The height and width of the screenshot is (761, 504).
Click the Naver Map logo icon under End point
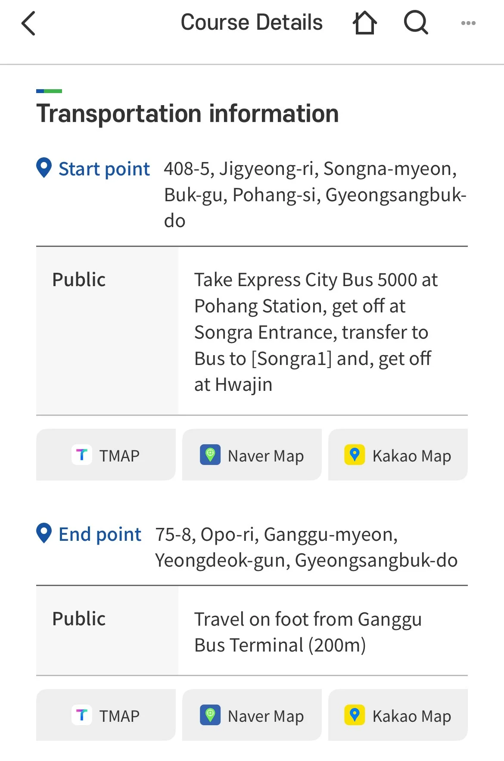click(x=210, y=715)
